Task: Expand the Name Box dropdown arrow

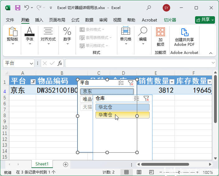Action: coord(31,63)
